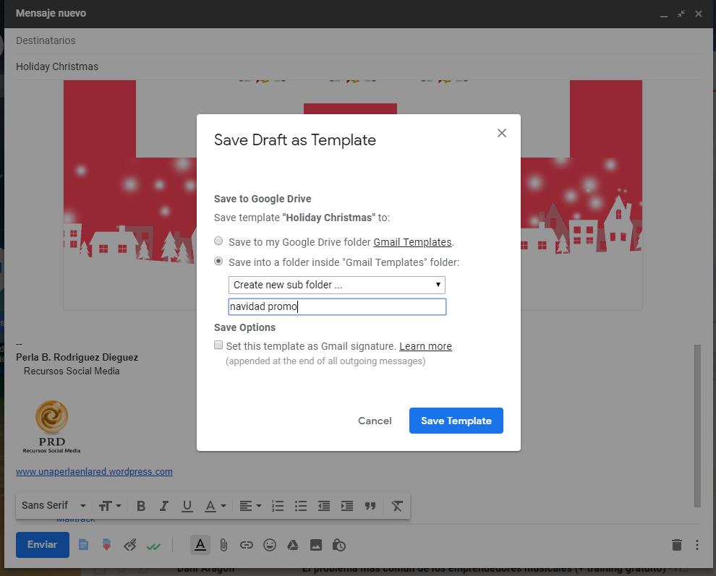
Task: Insert a photo into the email
Action: point(316,545)
